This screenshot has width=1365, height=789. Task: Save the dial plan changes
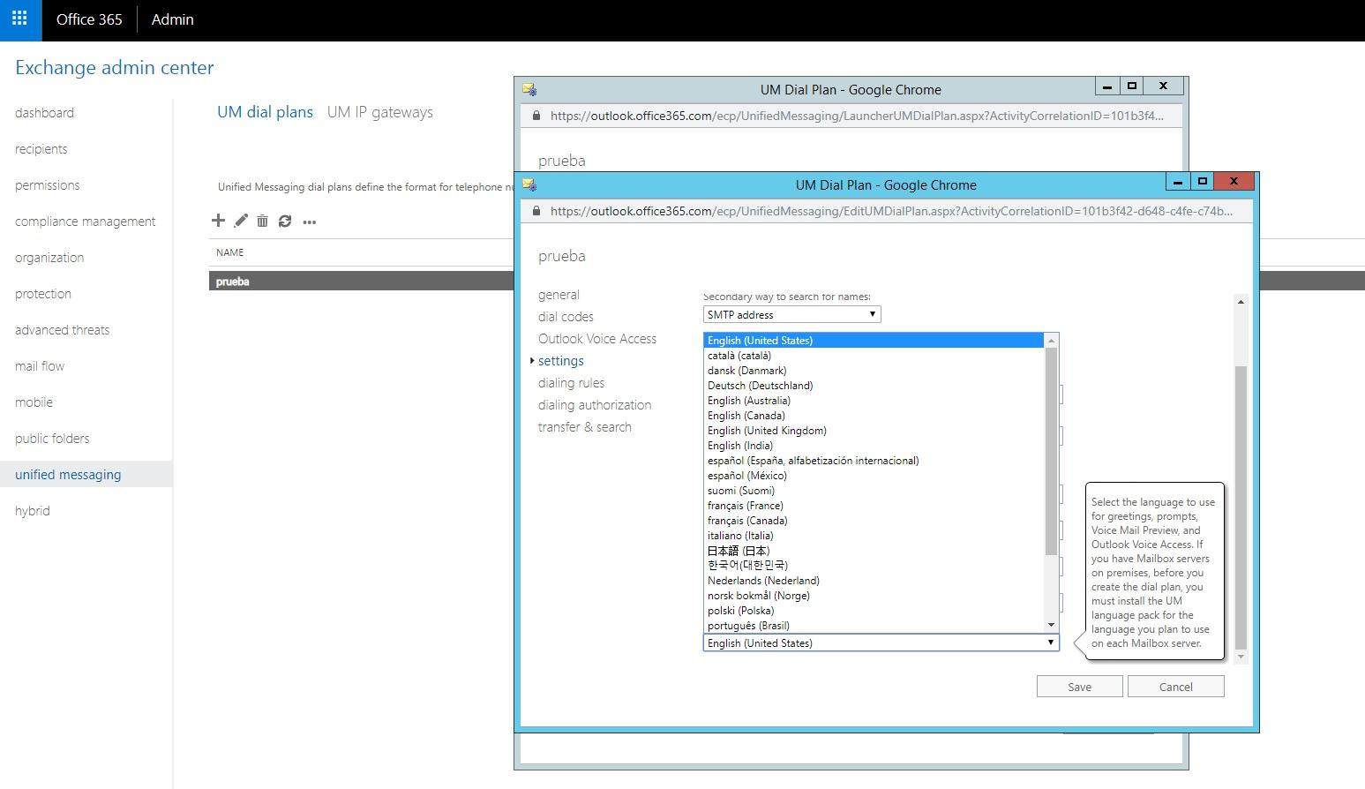click(x=1079, y=687)
